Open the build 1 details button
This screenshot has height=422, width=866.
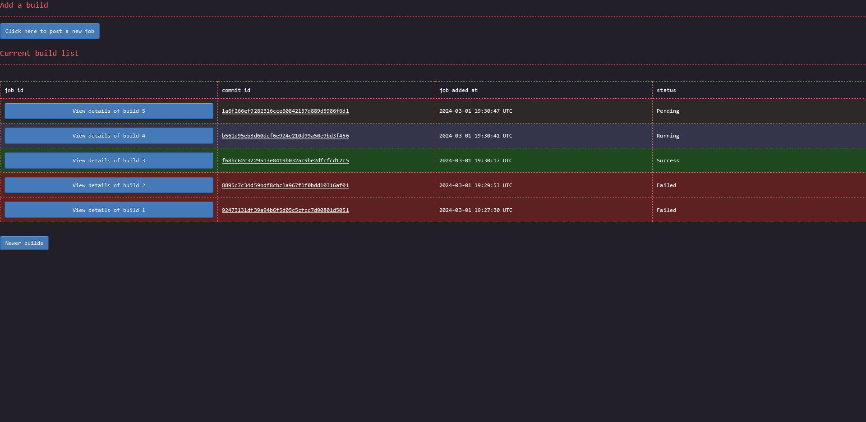[x=109, y=210]
